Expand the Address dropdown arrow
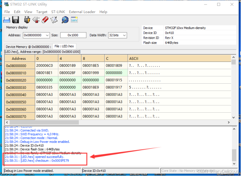Image resolution: width=241 pixels, height=176 pixels. (47, 35)
